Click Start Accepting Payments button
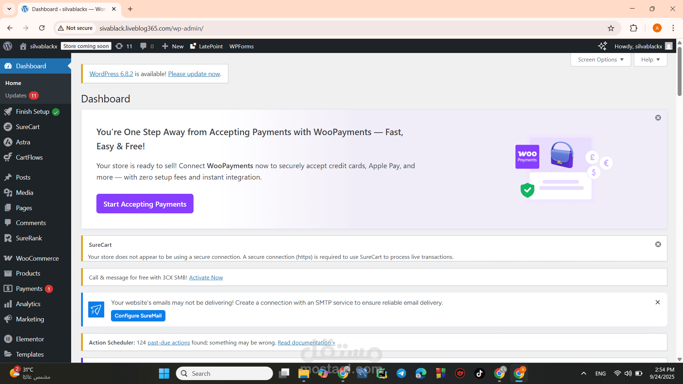 [145, 204]
